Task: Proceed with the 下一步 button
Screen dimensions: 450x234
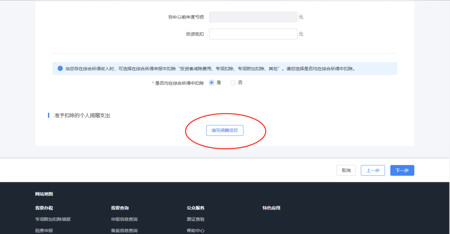Action: tap(402, 170)
